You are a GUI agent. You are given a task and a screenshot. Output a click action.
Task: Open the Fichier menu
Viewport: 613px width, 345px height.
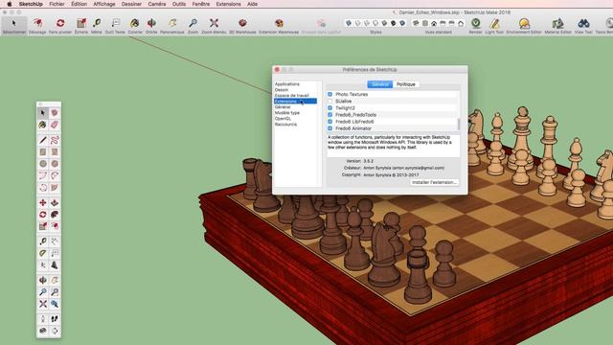(x=57, y=4)
